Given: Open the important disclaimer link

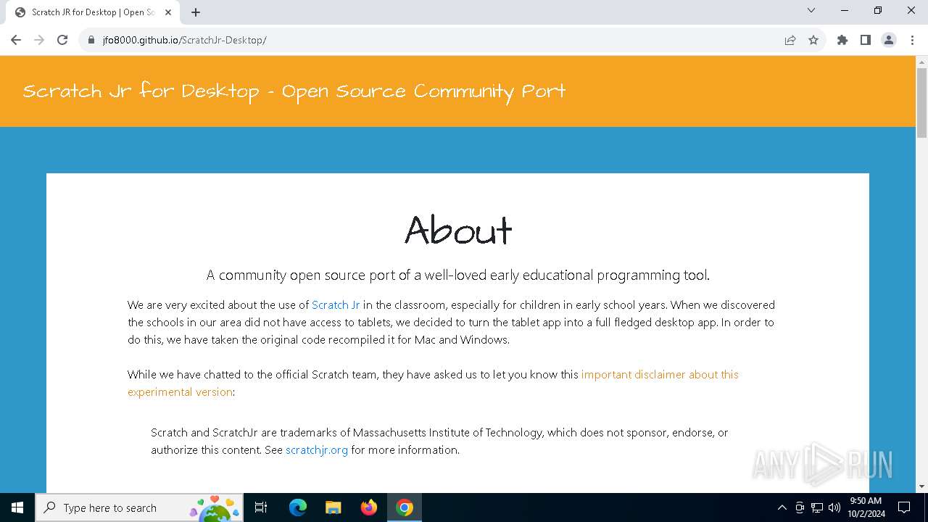Looking at the screenshot, I should click(433, 383).
